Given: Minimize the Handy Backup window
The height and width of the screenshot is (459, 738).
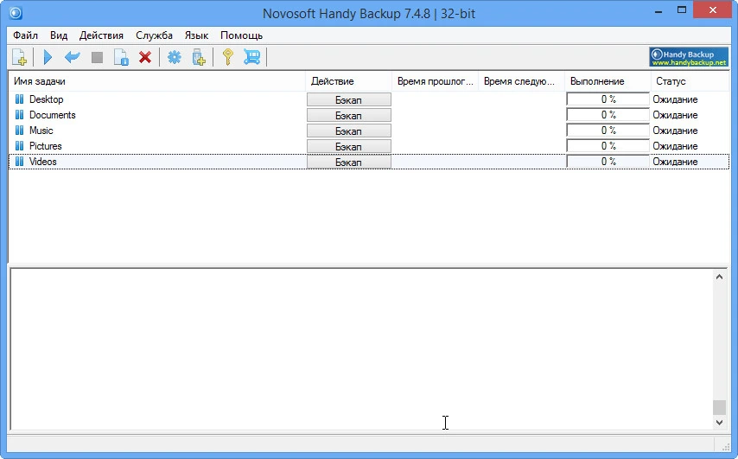Looking at the screenshot, I should pos(658,10).
